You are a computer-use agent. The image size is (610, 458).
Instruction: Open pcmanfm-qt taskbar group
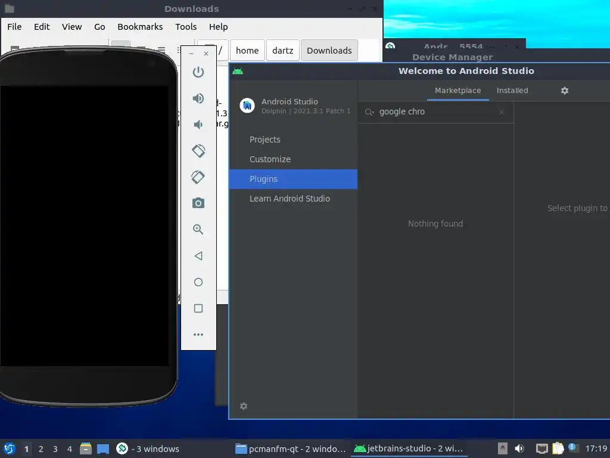coord(290,448)
